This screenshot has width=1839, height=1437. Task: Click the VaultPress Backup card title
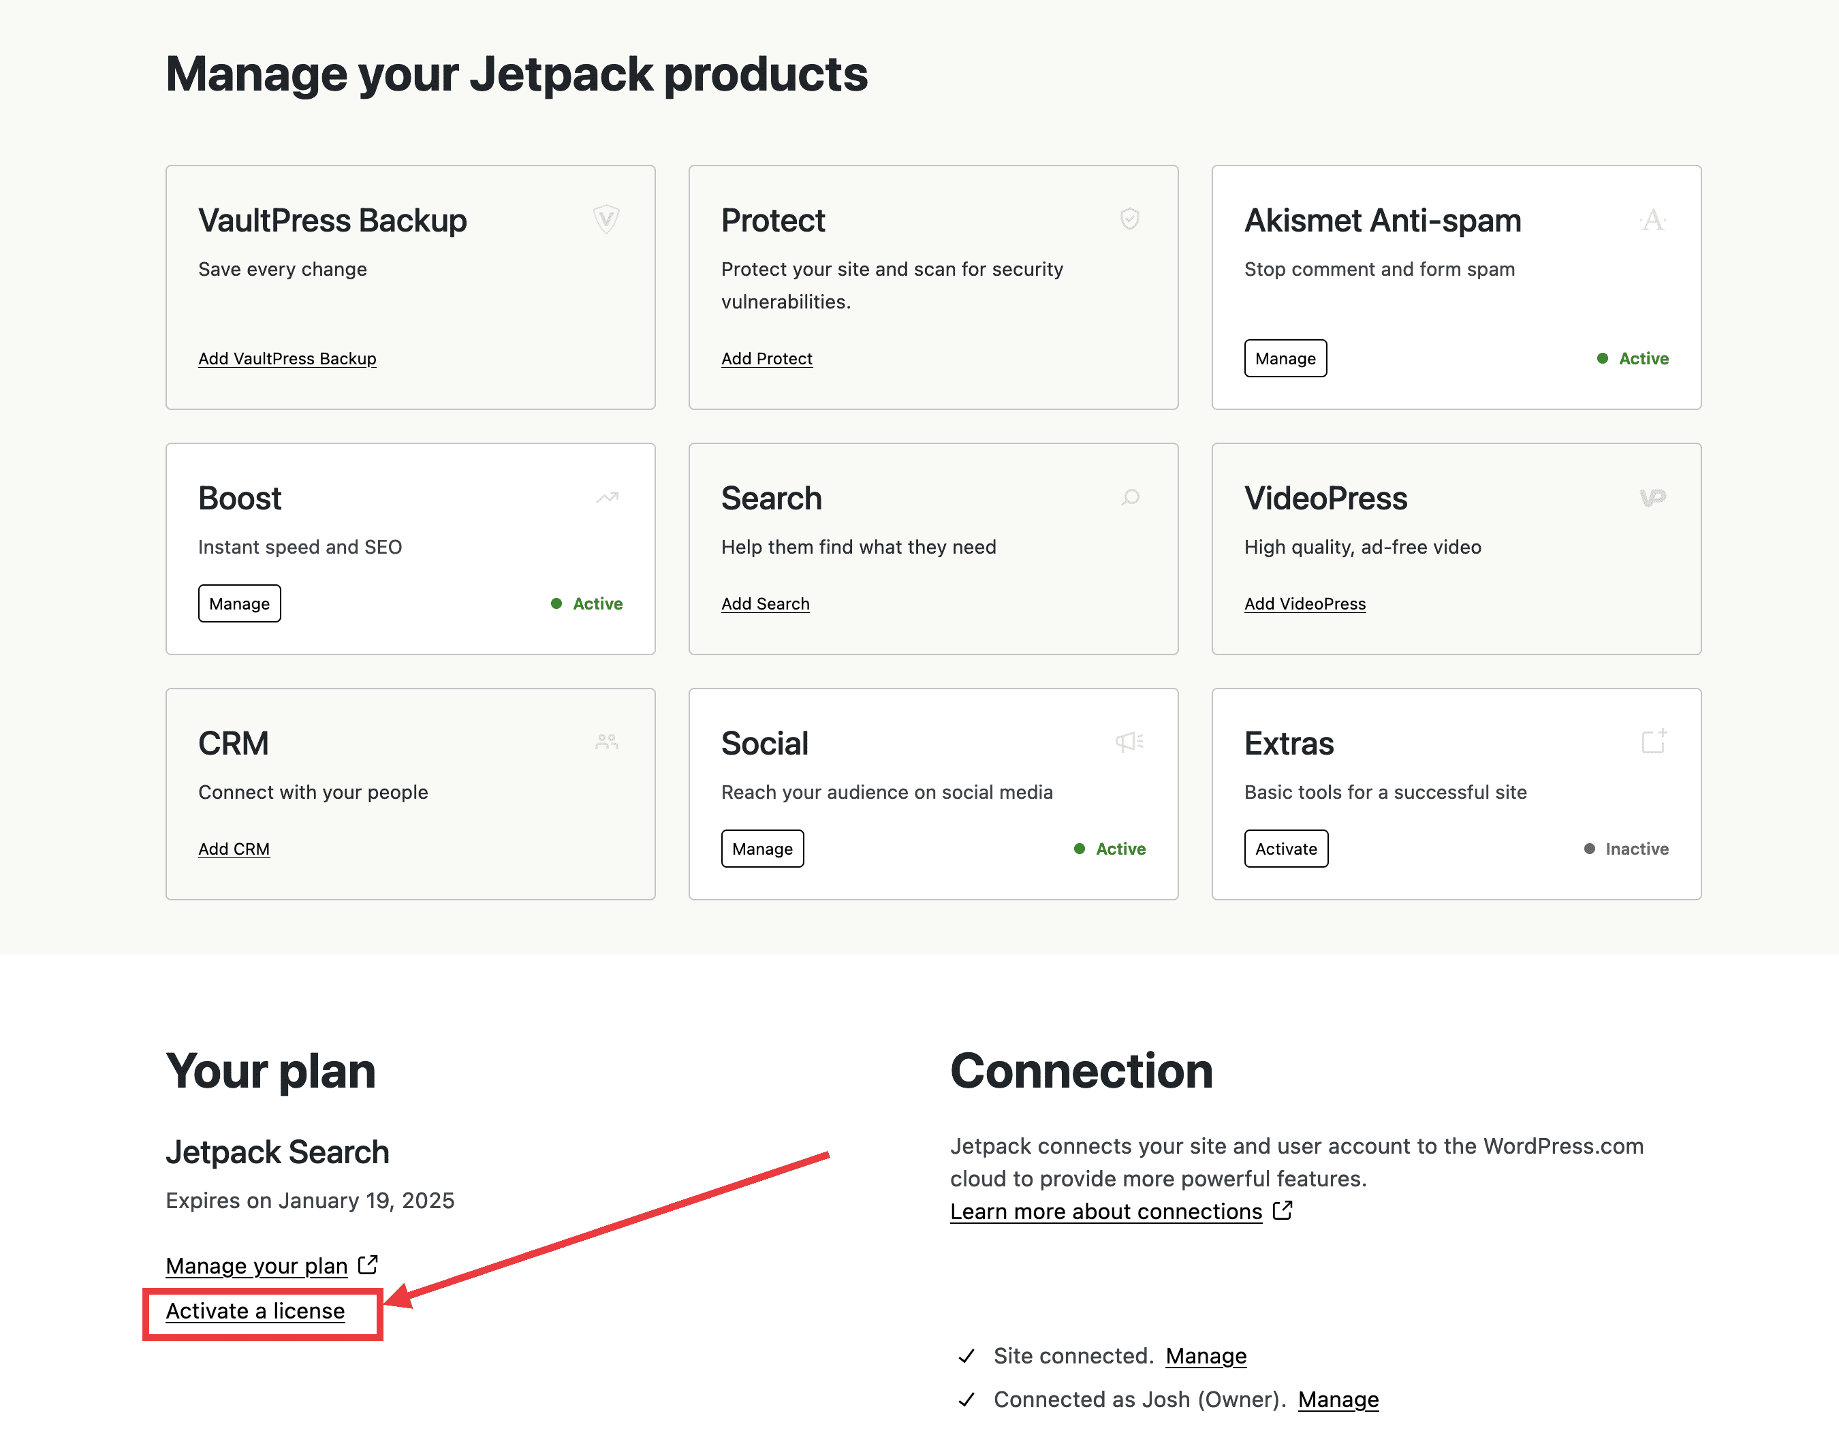pos(332,221)
